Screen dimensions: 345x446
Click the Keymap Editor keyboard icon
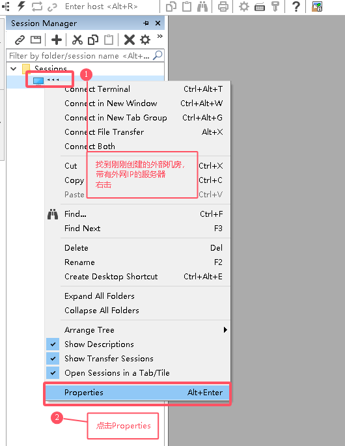click(x=259, y=7)
